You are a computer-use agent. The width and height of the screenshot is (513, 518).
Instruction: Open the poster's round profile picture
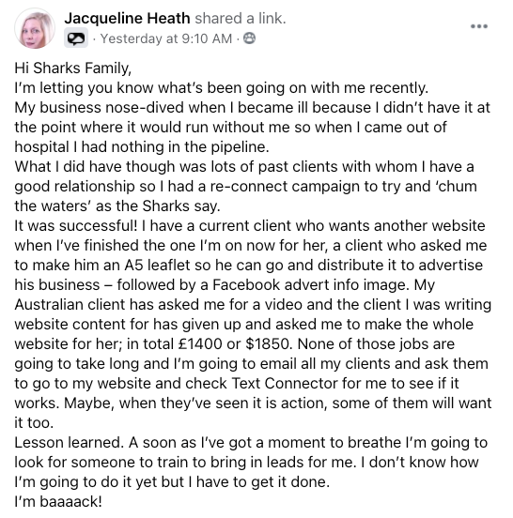[35, 28]
